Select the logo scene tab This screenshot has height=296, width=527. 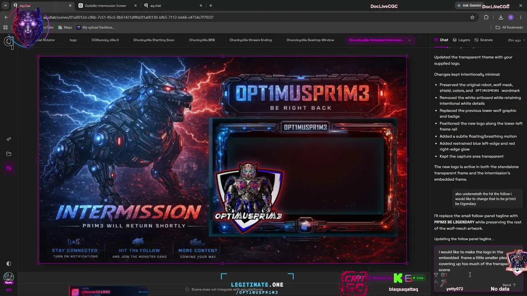click(x=73, y=40)
